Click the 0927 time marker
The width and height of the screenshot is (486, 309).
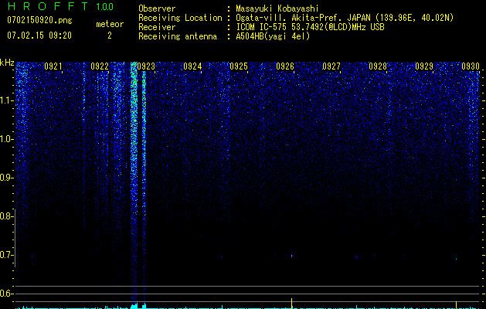coord(331,66)
